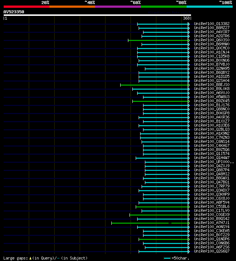Image resolution: width=236 pixels, height=261 pixels.
Task: Open hit UniRef100_O13382
Action: [x=212, y=24]
